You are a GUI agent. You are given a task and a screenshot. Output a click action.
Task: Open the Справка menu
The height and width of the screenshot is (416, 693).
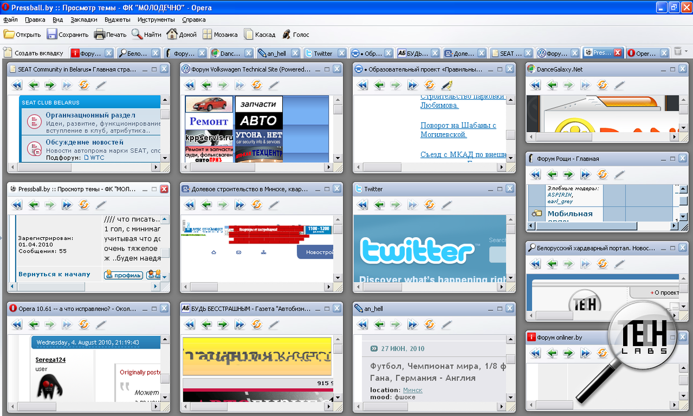tap(193, 20)
